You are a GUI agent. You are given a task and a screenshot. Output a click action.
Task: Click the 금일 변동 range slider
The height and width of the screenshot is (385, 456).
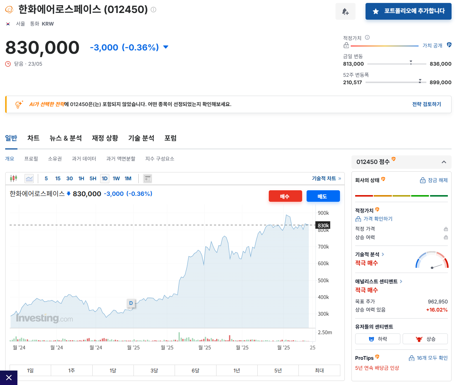[397, 64]
